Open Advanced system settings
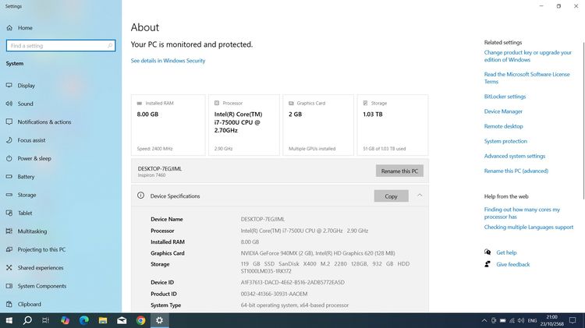The height and width of the screenshot is (328, 585). tap(515, 156)
